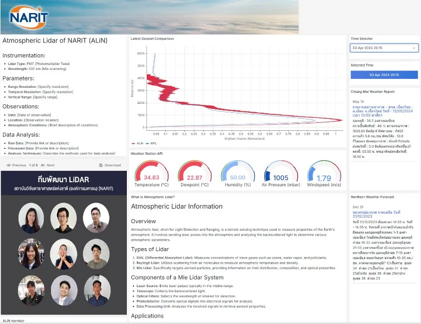Go to the Previous slide
The height and width of the screenshot is (324, 421).
pos(16,165)
